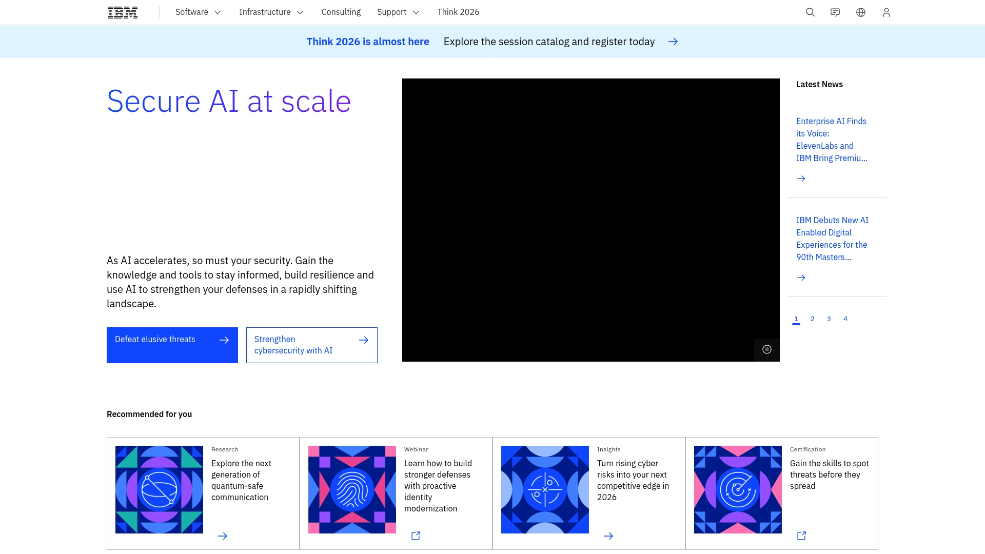The image size is (985, 554).
Task: Open the search magnifier icon
Action: (810, 12)
